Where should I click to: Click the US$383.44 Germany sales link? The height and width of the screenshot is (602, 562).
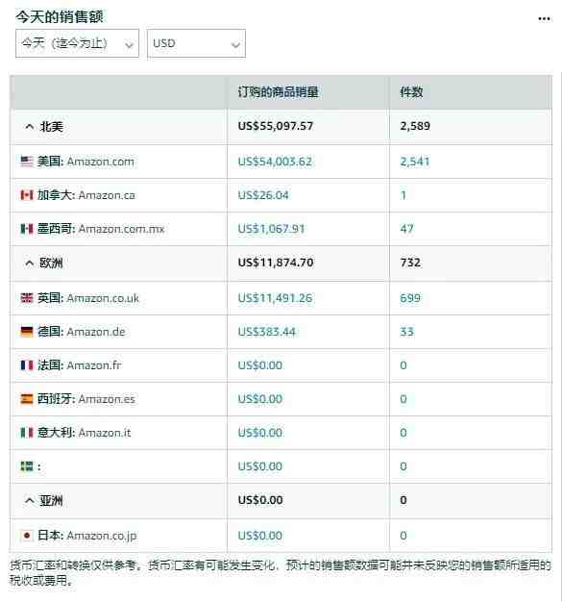point(267,332)
